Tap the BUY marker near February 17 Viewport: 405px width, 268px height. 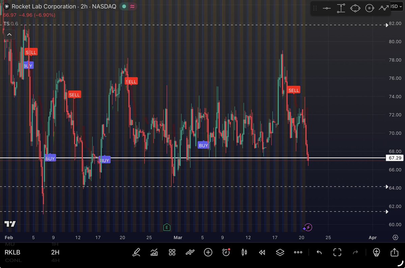(x=105, y=160)
